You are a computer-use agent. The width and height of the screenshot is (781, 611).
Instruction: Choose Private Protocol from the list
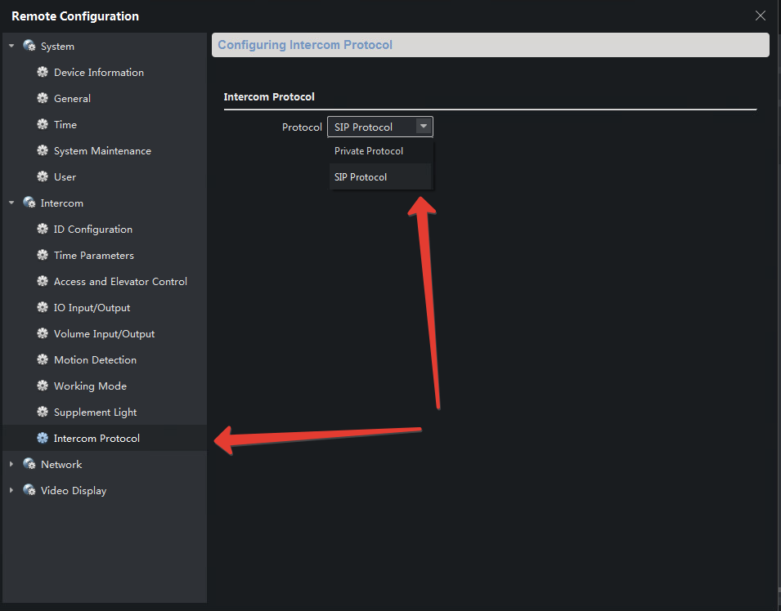click(369, 151)
